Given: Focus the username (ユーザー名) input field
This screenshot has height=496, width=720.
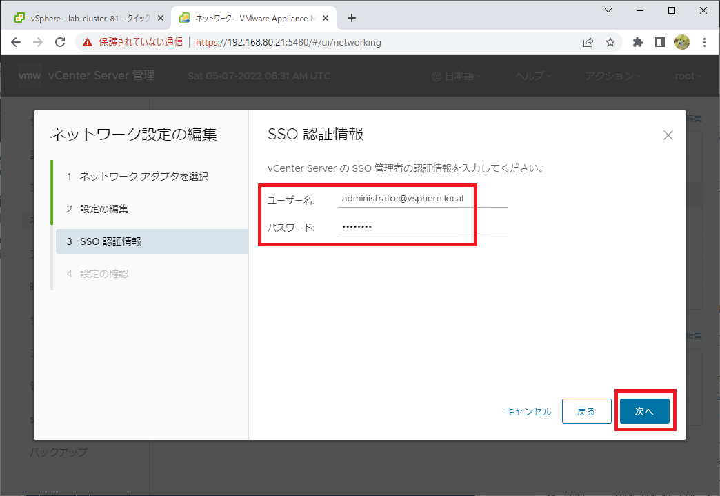Looking at the screenshot, I should pyautogui.click(x=423, y=199).
